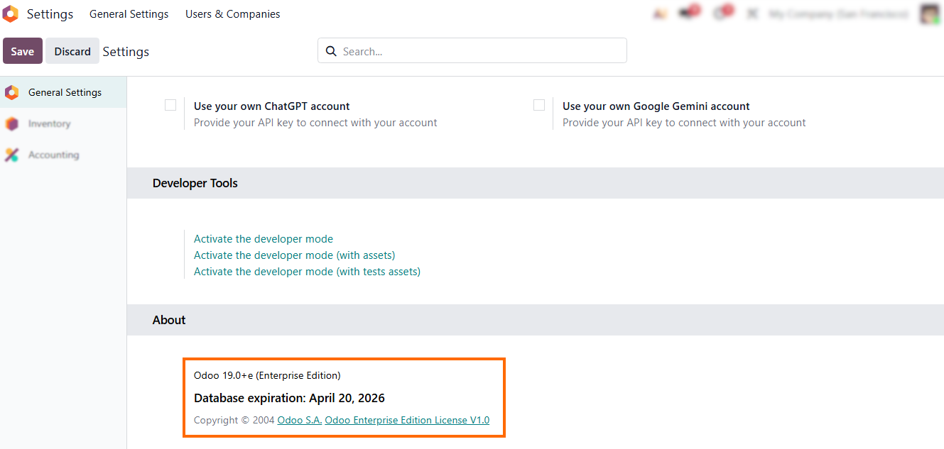Open the Users & Companies menu
944x449 pixels.
[232, 14]
